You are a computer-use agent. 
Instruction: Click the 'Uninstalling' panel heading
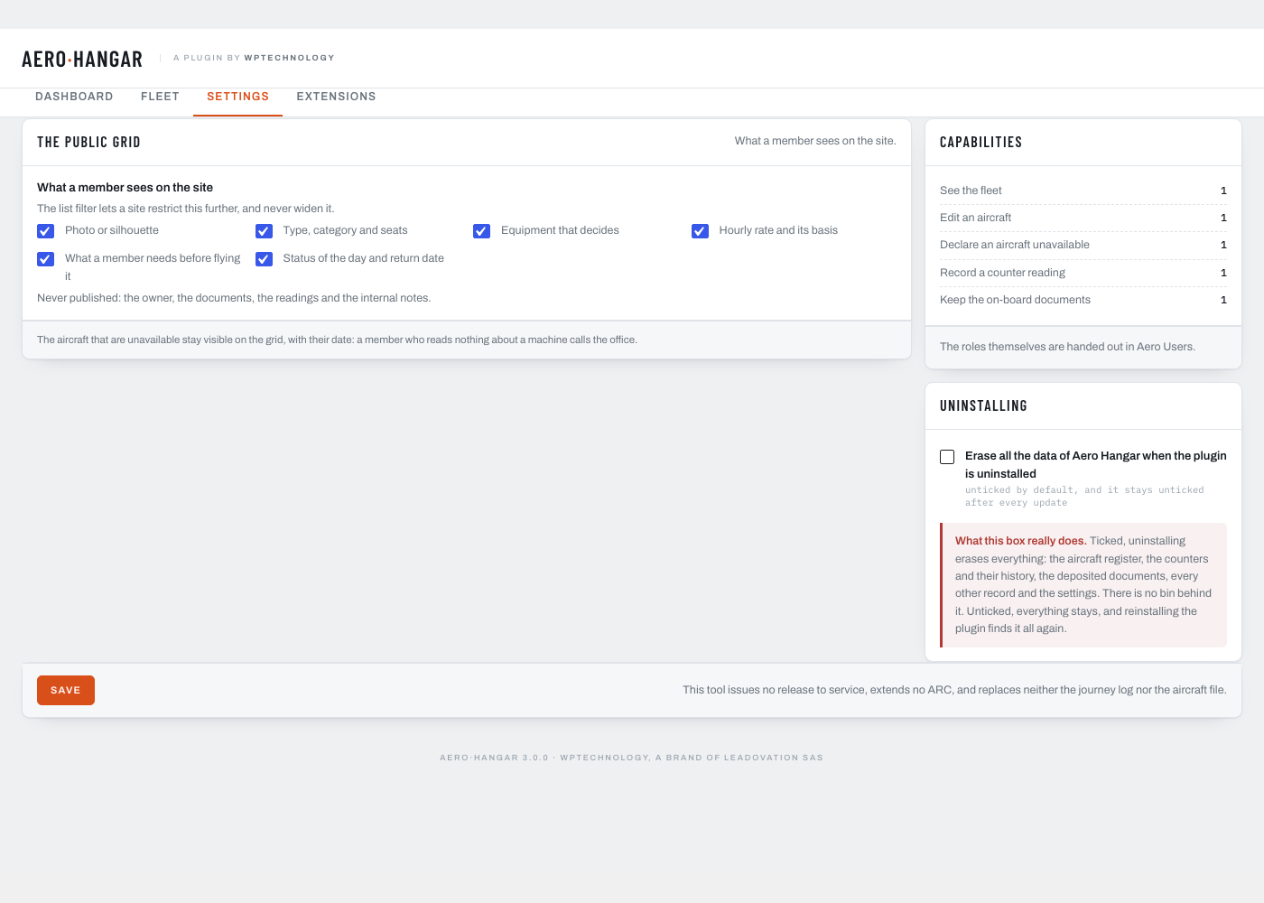(x=983, y=406)
